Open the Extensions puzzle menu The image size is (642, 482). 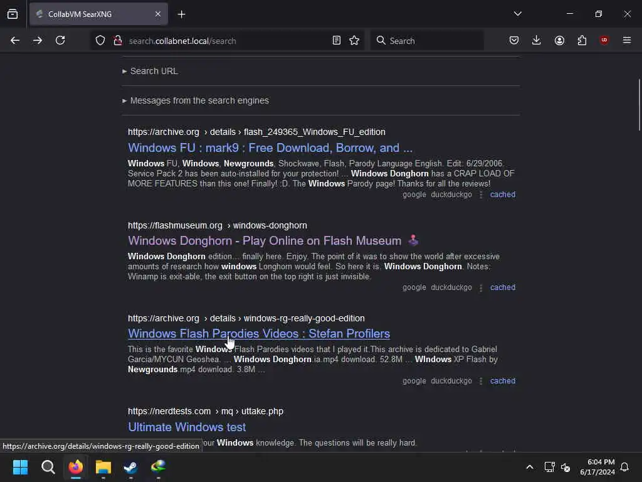point(582,40)
